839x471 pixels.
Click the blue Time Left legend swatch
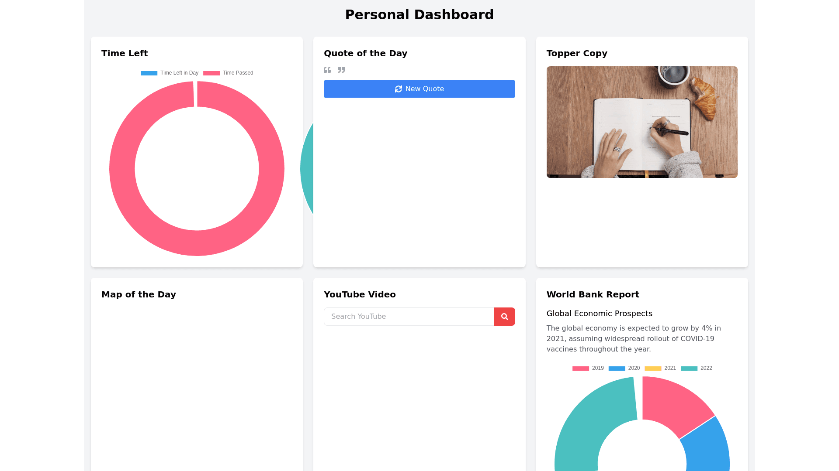[149, 73]
